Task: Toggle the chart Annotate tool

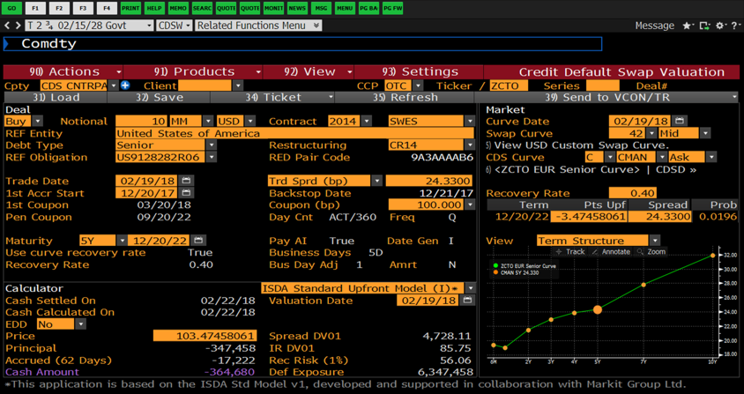Action: pyautogui.click(x=611, y=252)
